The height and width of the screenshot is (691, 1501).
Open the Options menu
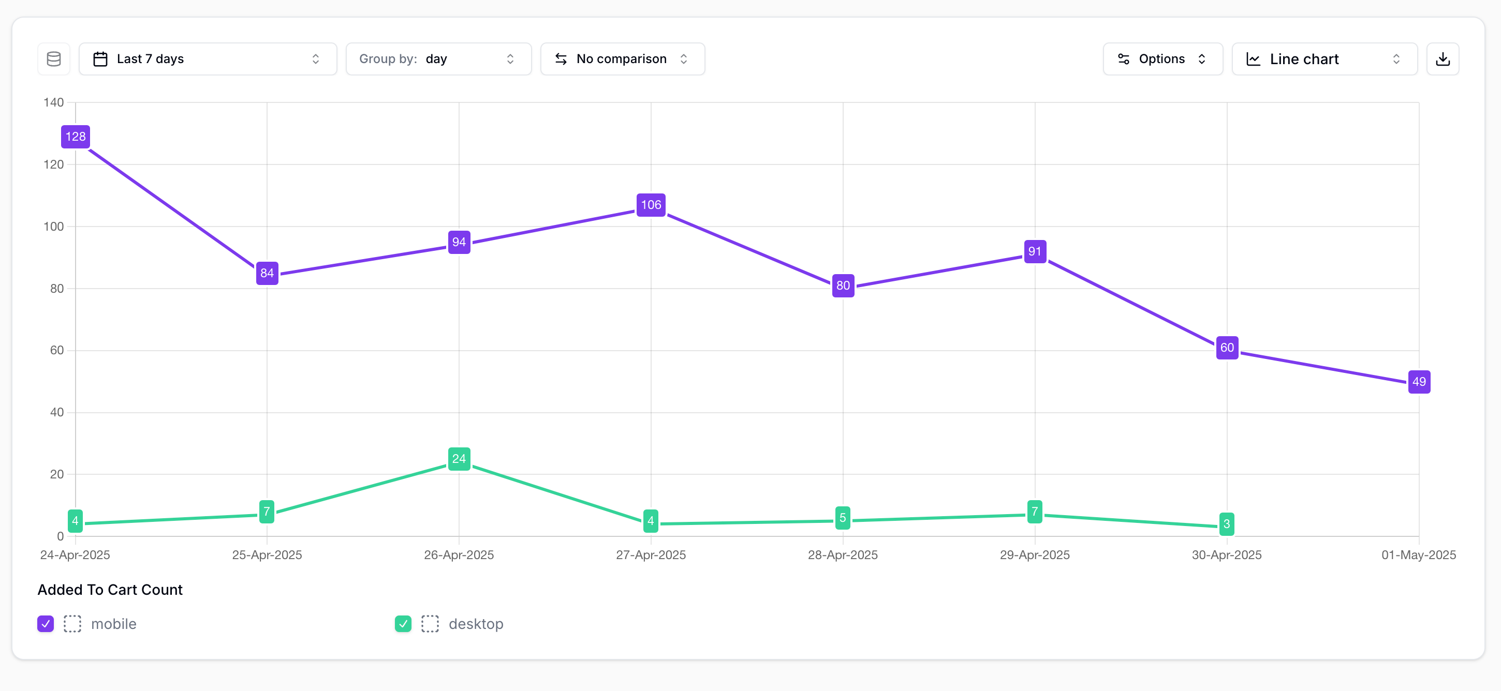pyautogui.click(x=1162, y=59)
